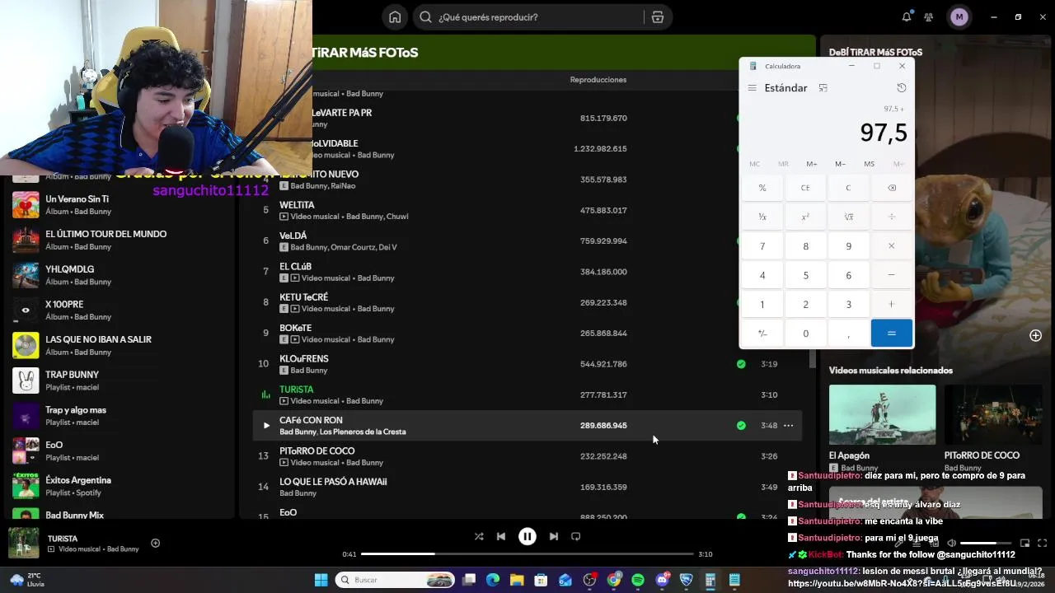Select the track KETU TeCRÉ
1055x593 pixels.
(x=303, y=297)
